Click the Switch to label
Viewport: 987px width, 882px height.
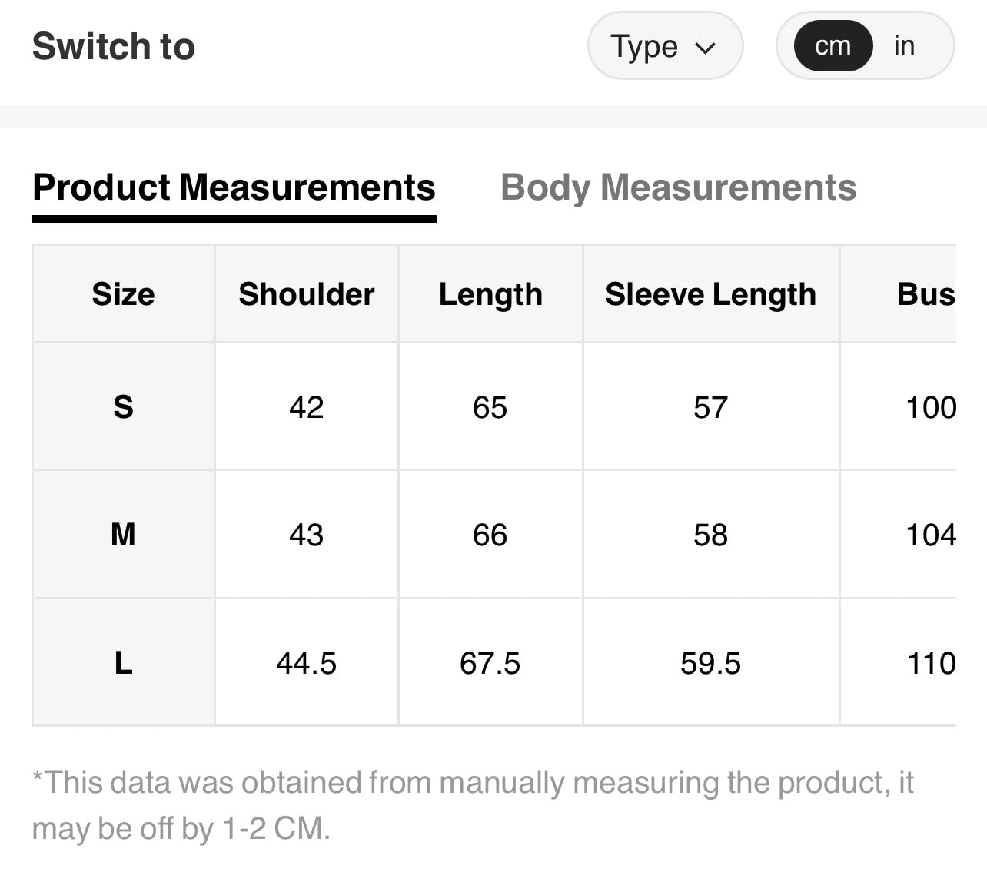114,46
